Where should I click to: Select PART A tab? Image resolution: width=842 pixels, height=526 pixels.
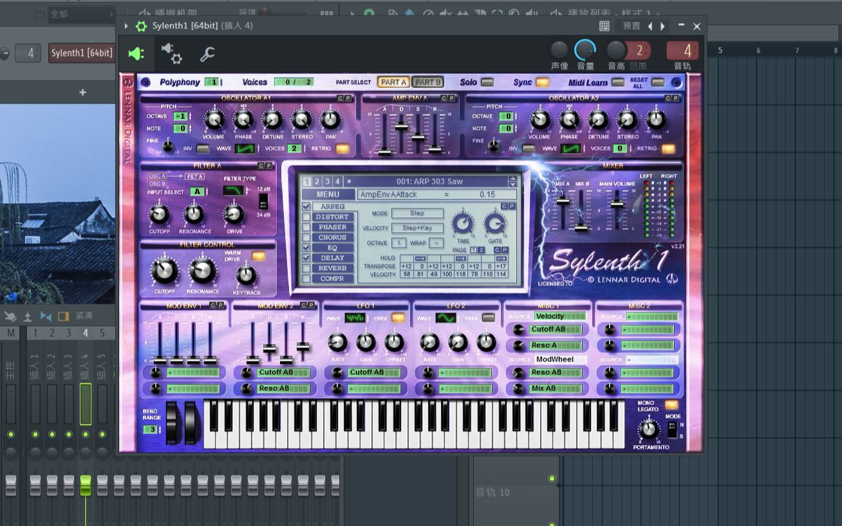pyautogui.click(x=393, y=82)
